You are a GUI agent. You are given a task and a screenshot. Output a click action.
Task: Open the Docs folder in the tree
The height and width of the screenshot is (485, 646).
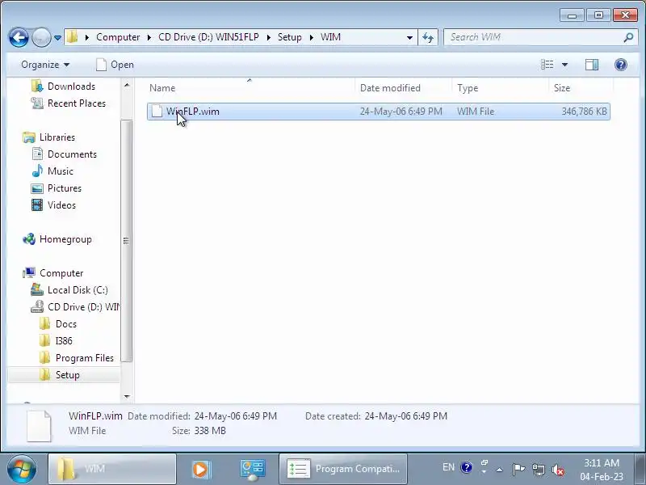[58, 324]
